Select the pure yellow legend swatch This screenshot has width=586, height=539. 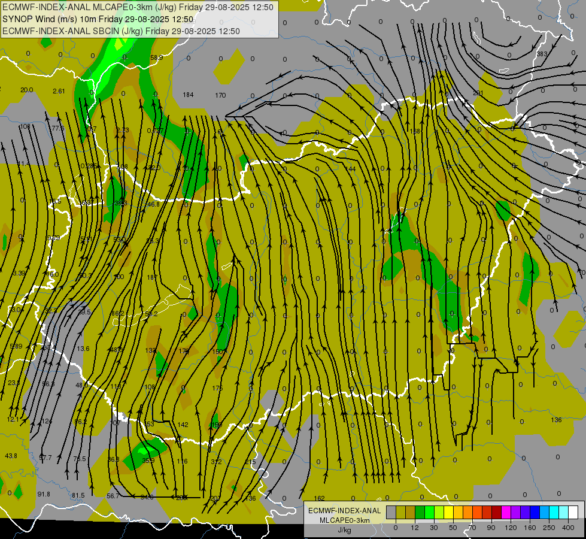coord(449,512)
